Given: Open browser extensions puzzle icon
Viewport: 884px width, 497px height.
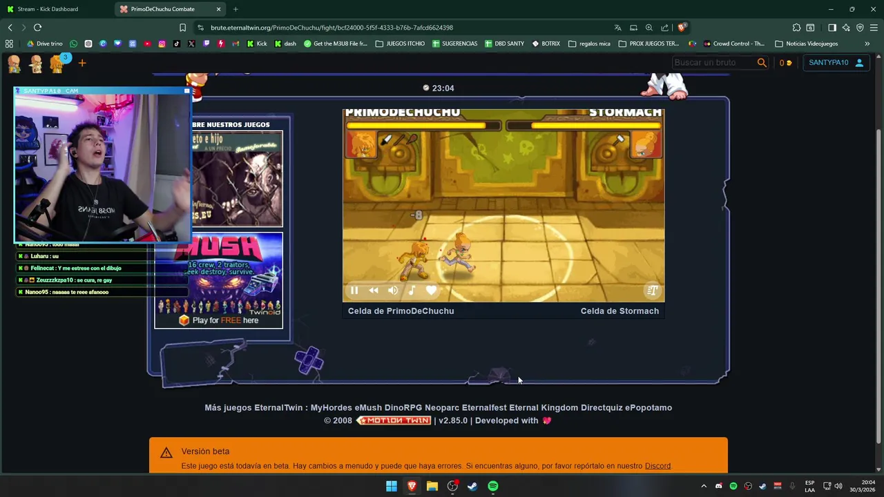Looking at the screenshot, I should click(x=796, y=28).
